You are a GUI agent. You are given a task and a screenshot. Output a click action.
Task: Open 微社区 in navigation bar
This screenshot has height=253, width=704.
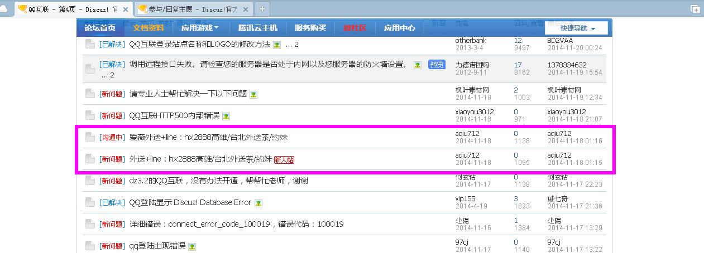[355, 28]
